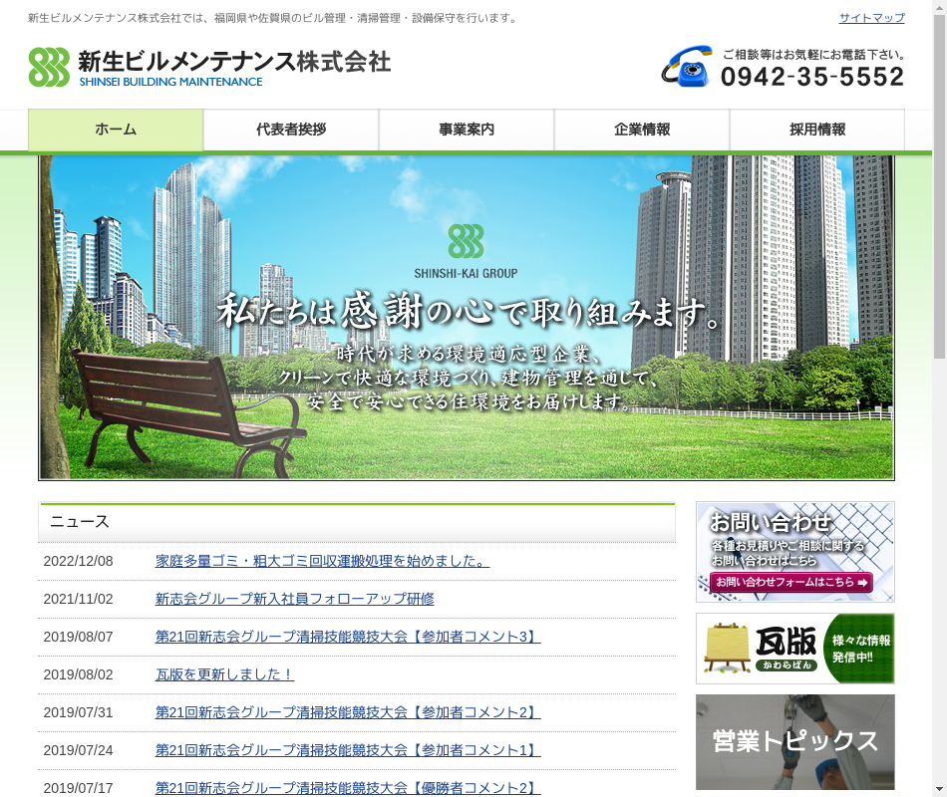Open the 瓦版 かわらばん banner
Viewport: 947px width, 797px height.
coord(794,649)
